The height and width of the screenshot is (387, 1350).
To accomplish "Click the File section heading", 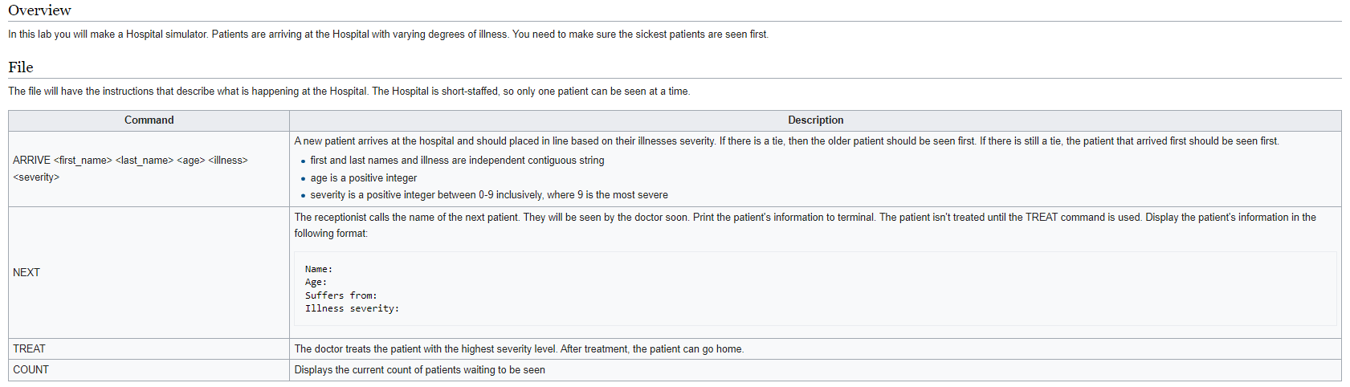I will 21,67.
